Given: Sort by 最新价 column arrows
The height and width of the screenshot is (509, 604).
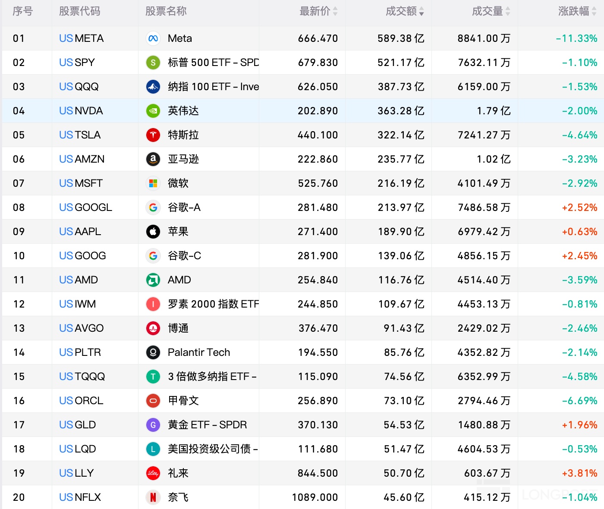Looking at the screenshot, I should [335, 12].
